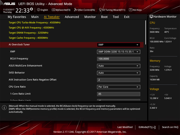Click Target CPU @ AVX Frequency : 4300MHz
This screenshot has width=180, height=135.
31,28
